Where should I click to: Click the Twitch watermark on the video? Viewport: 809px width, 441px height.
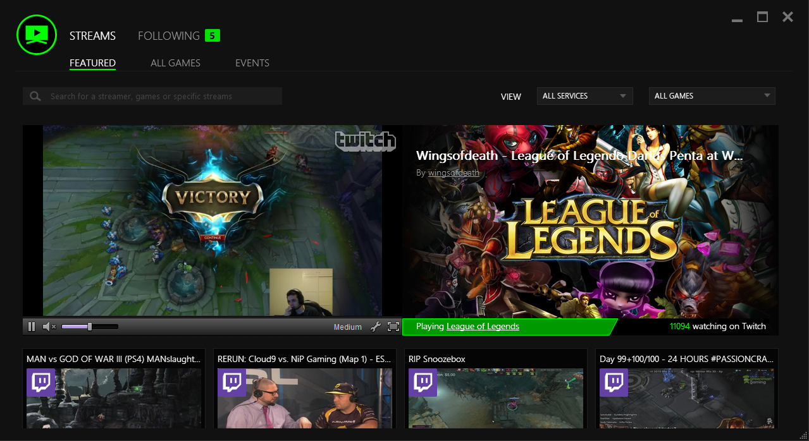tap(366, 141)
